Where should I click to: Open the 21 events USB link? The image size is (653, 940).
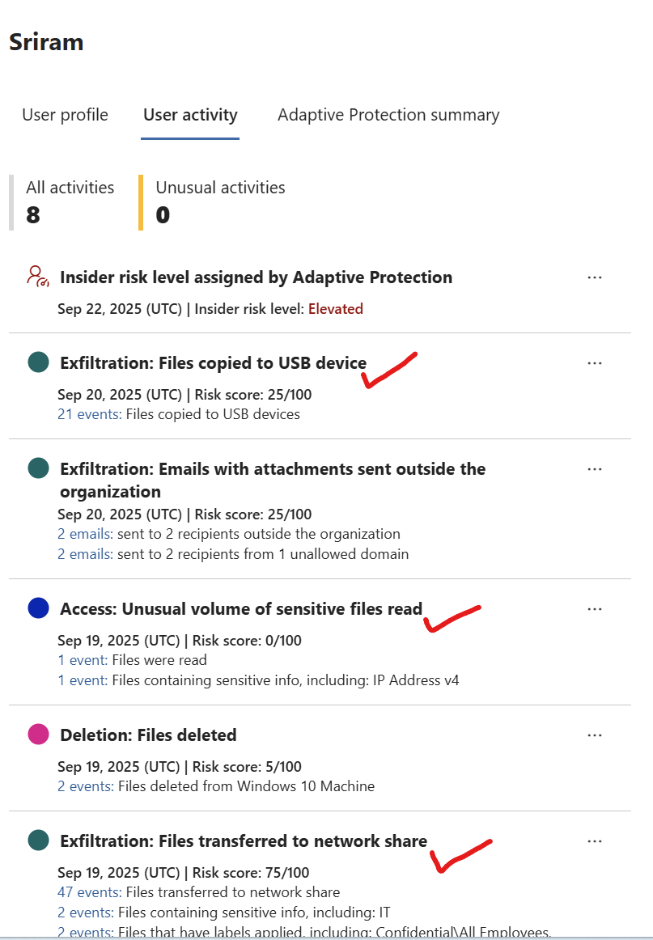click(x=89, y=414)
